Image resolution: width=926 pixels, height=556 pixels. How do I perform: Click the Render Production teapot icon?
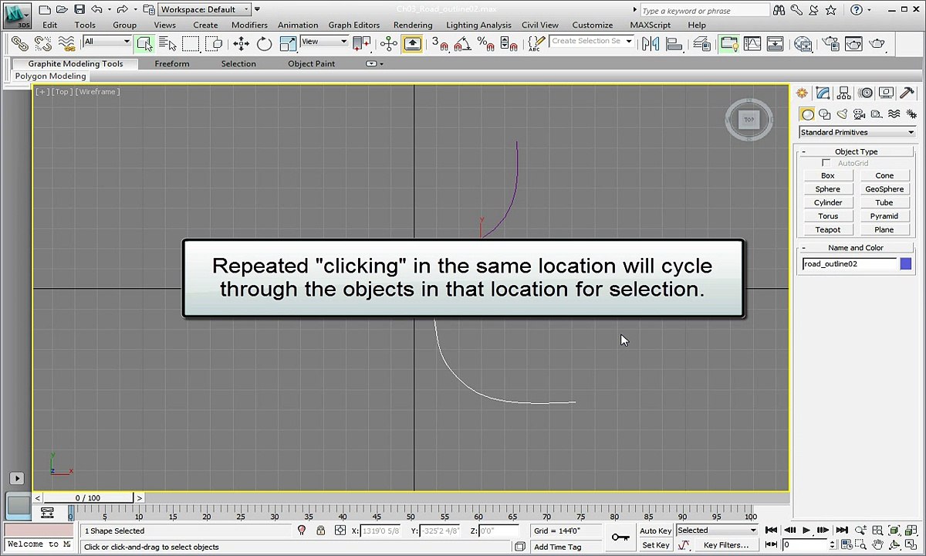[x=877, y=43]
